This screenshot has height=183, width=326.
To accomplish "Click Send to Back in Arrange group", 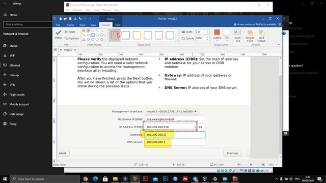I will 261,36.
